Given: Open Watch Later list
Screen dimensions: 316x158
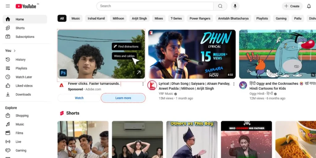Looking at the screenshot, I should pos(24,77).
